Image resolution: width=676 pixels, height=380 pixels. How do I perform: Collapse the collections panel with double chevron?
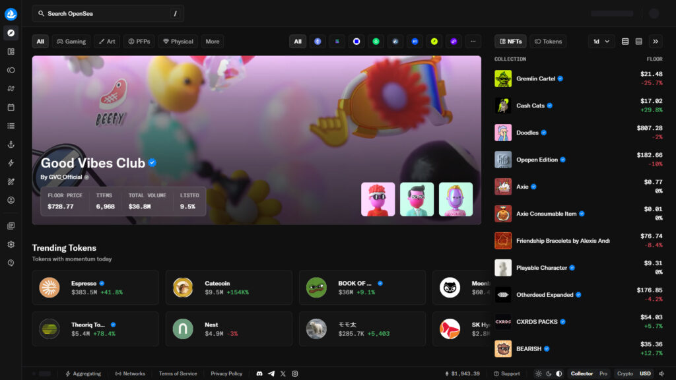pos(656,42)
